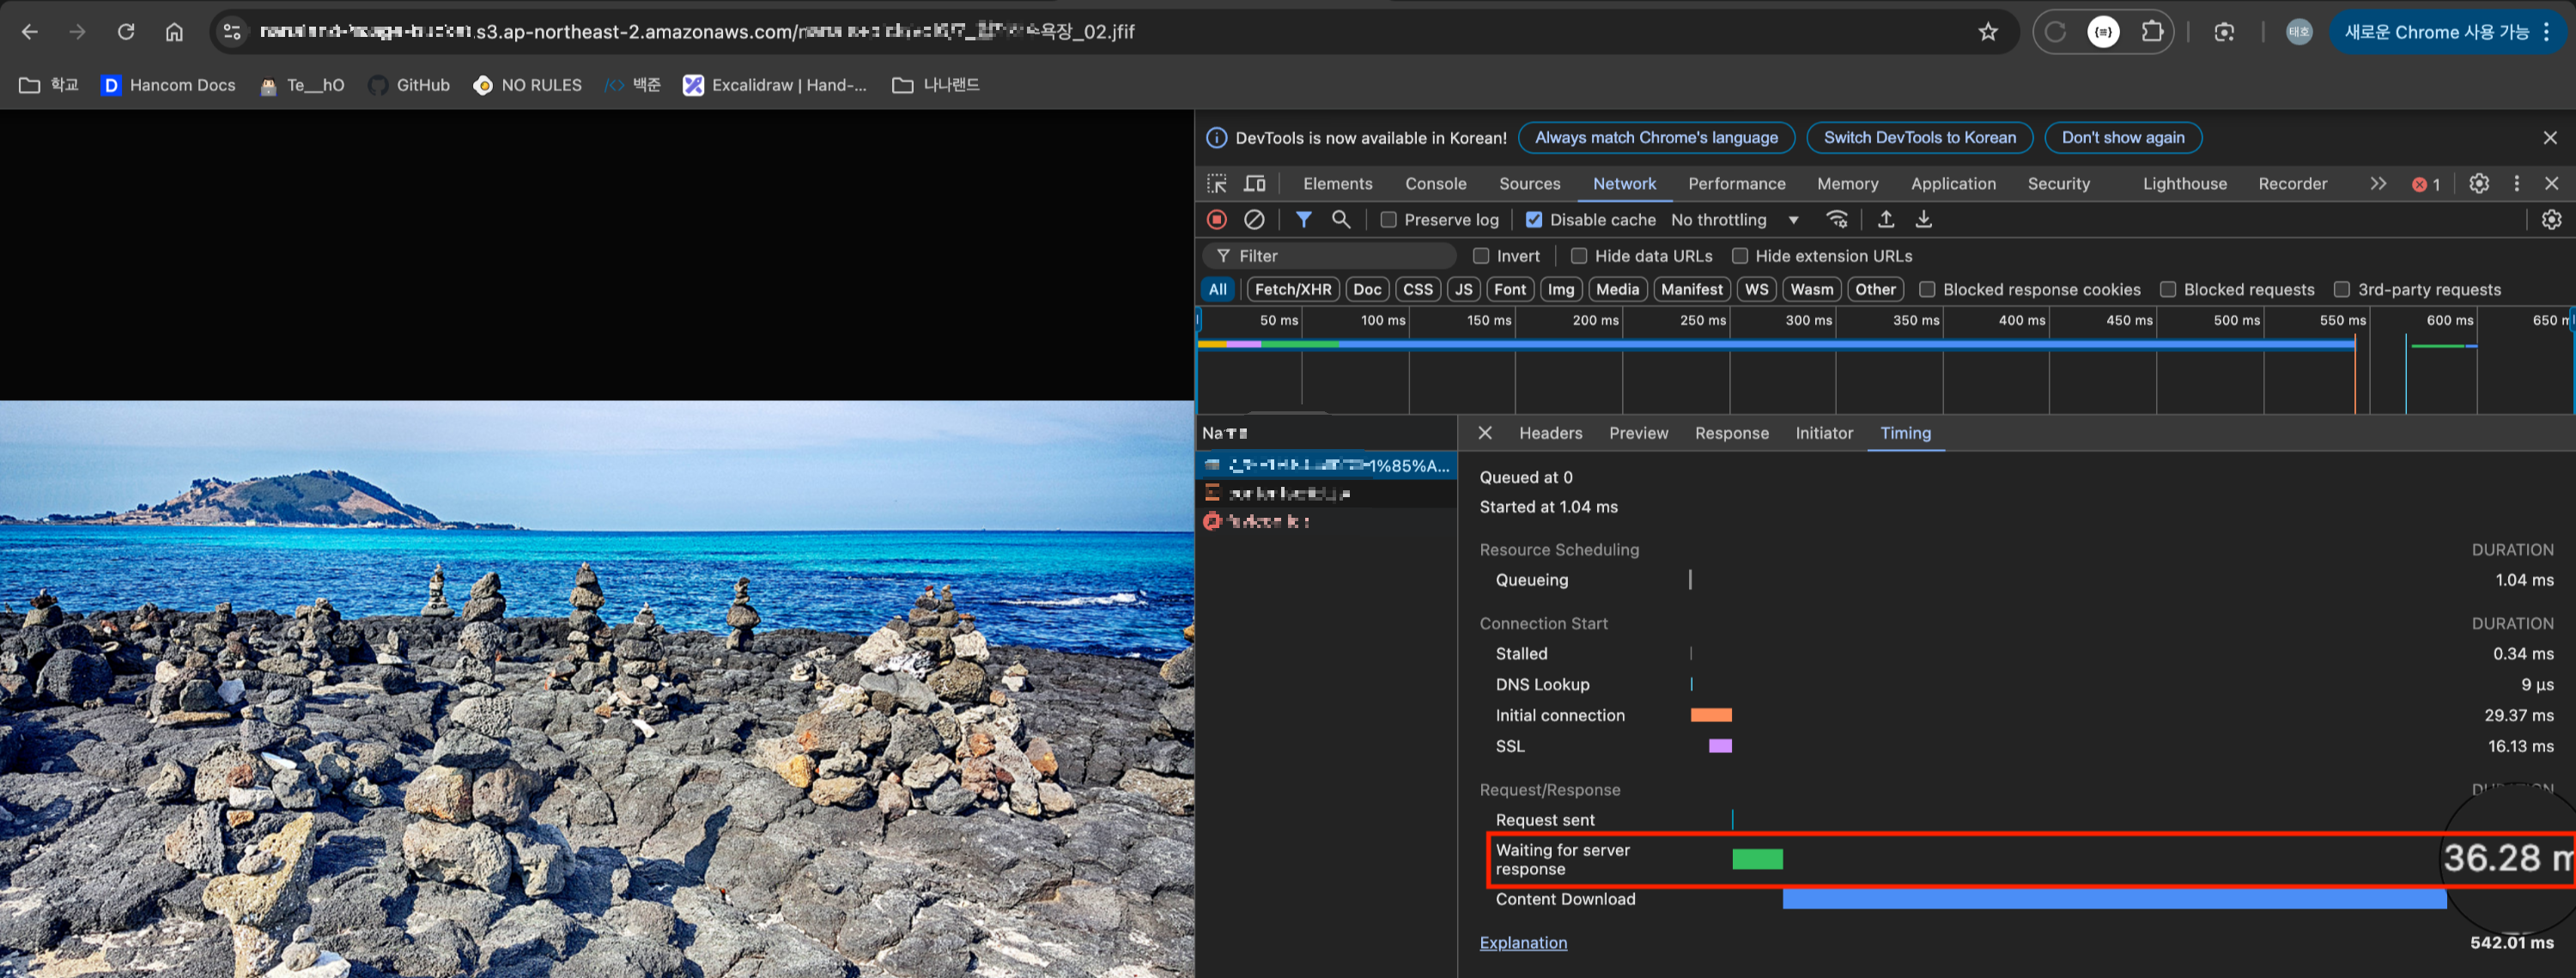Click the export HAR download icon
The width and height of the screenshot is (2576, 978).
point(1923,219)
